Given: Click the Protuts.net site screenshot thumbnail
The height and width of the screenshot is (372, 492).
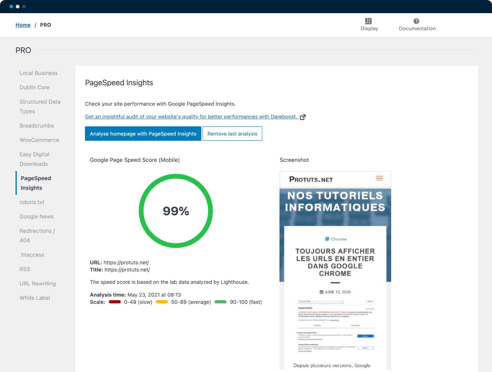Looking at the screenshot, I should [335, 270].
